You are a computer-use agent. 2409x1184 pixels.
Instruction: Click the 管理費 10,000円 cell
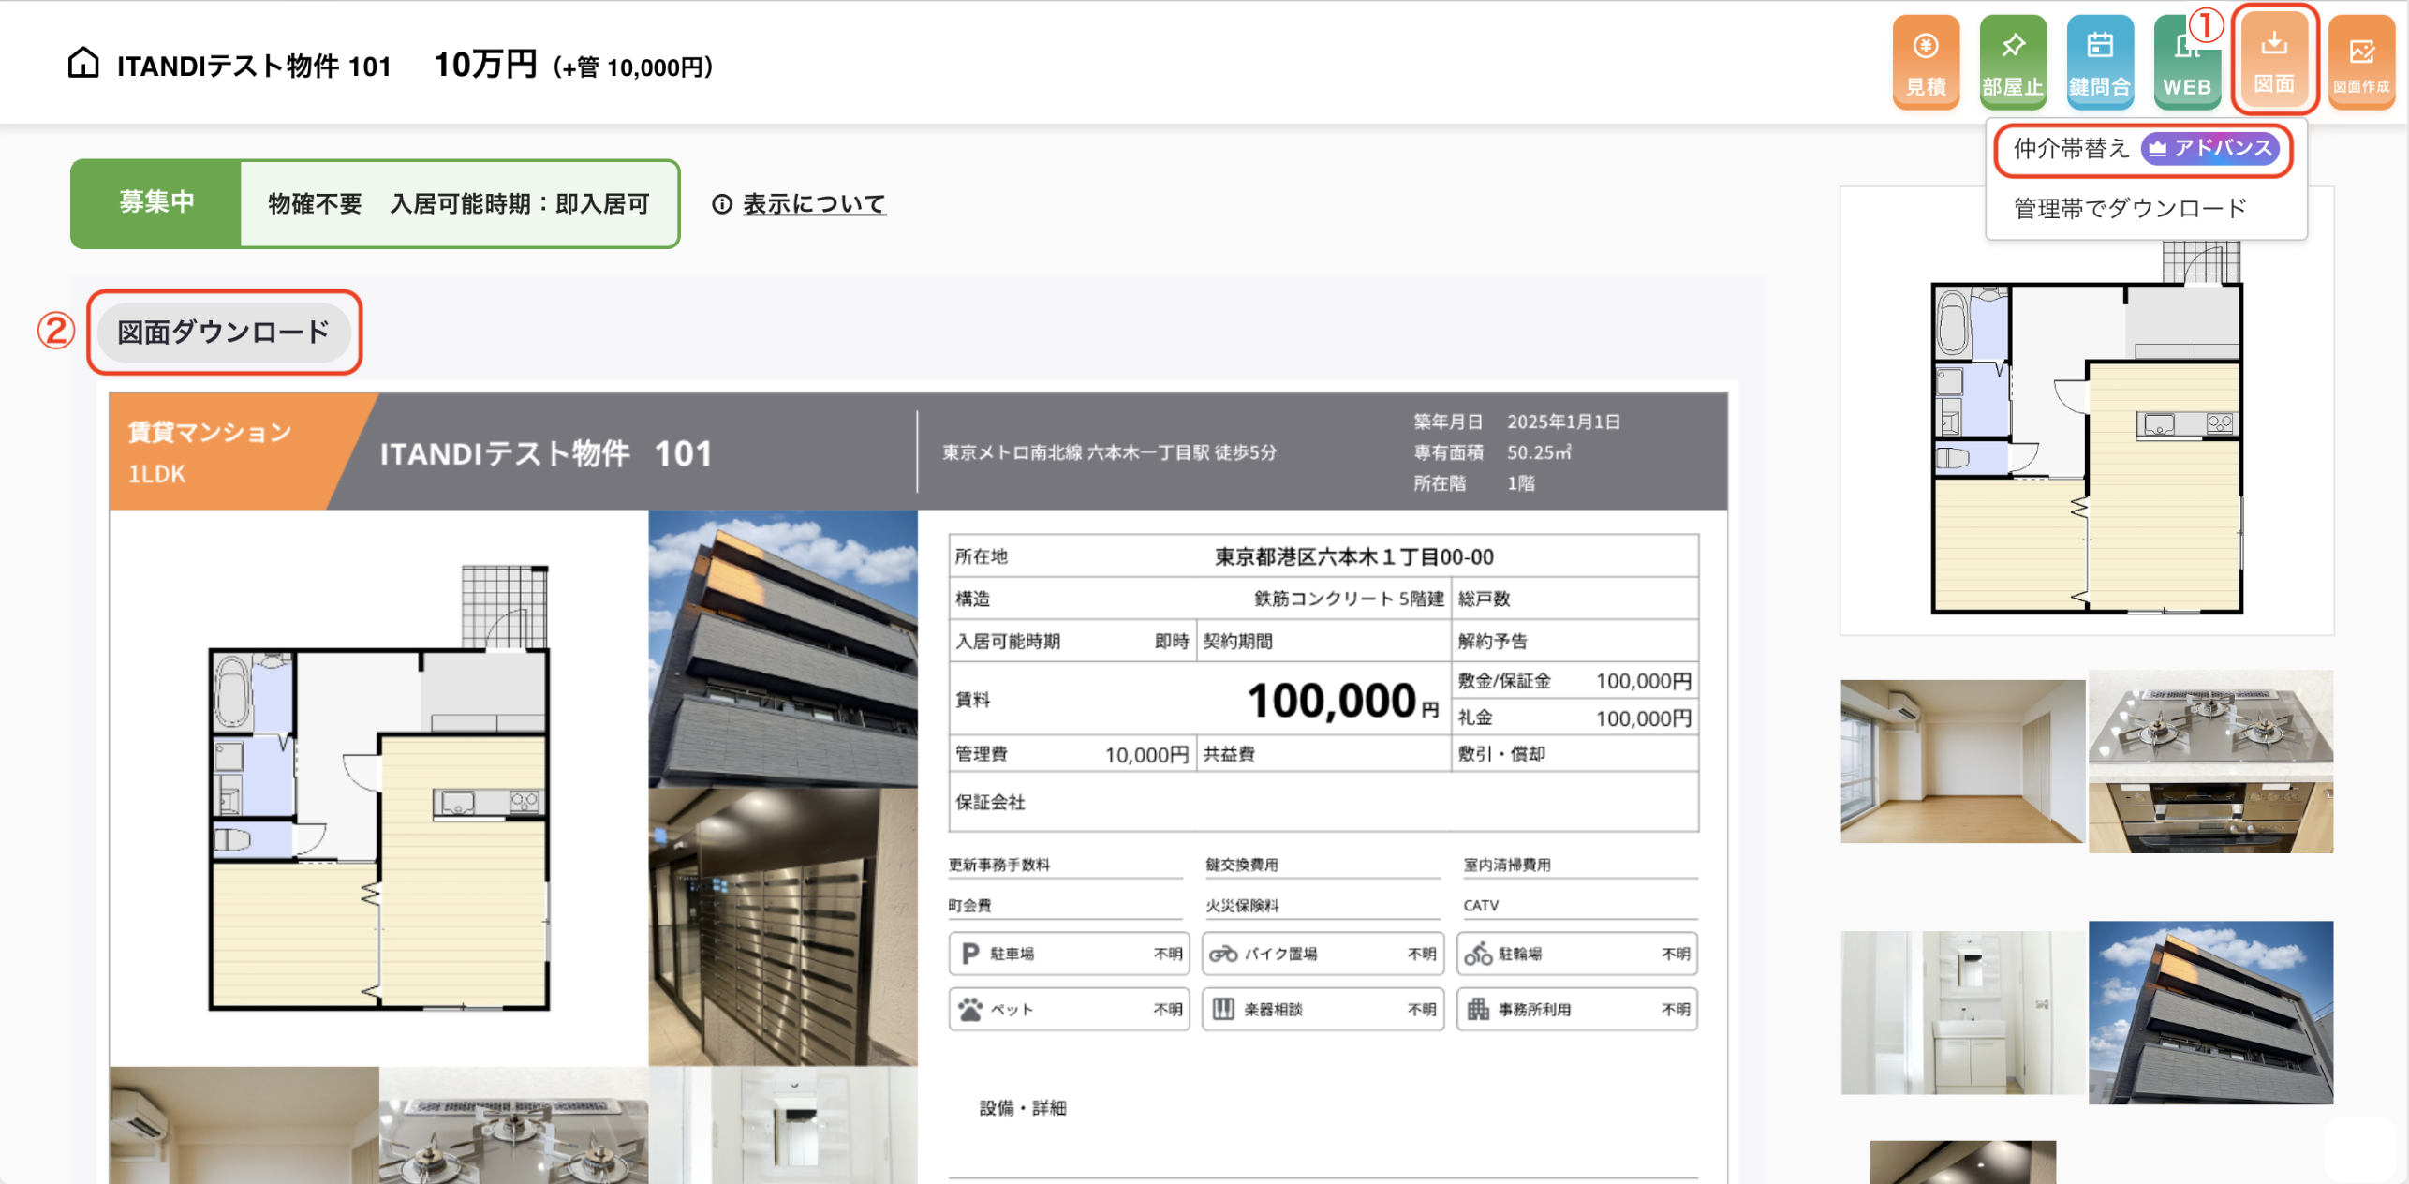point(1071,753)
